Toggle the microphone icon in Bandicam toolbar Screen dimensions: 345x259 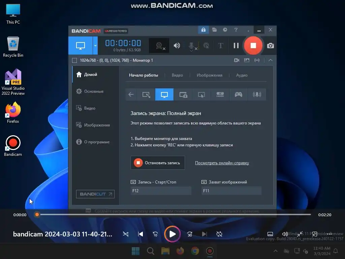pyautogui.click(x=192, y=46)
